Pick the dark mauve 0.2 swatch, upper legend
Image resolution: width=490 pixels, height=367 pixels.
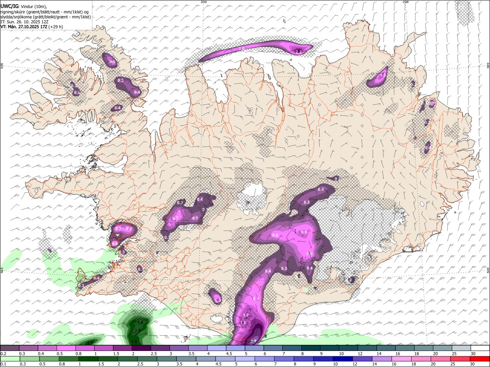click(10, 348)
